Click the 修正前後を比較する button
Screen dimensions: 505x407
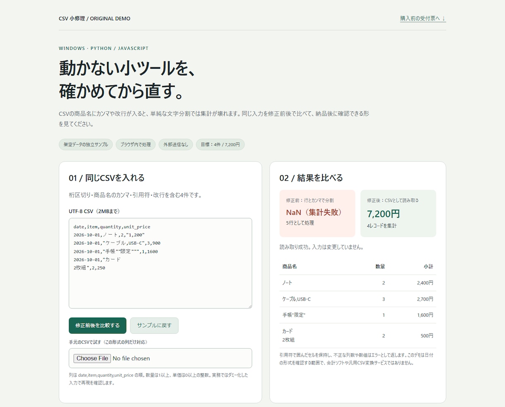point(97,325)
